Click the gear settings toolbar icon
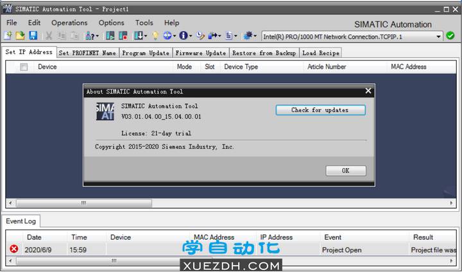 [x=248, y=36]
